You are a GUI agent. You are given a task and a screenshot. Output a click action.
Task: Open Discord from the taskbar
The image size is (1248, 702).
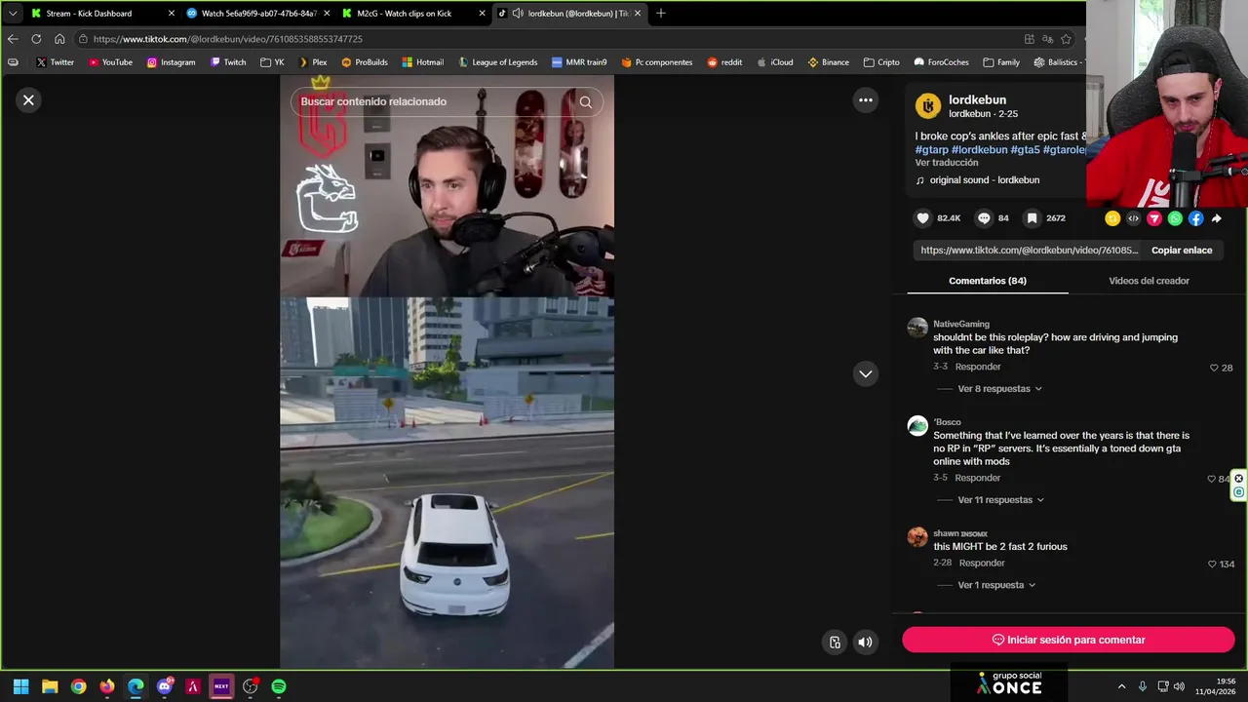[x=164, y=686]
